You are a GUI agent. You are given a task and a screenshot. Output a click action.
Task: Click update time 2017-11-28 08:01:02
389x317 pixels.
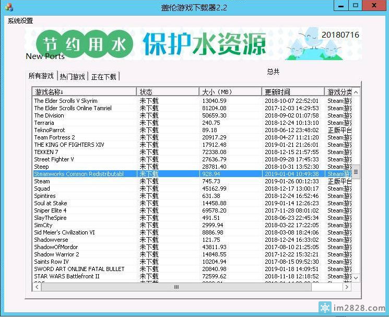(x=292, y=210)
